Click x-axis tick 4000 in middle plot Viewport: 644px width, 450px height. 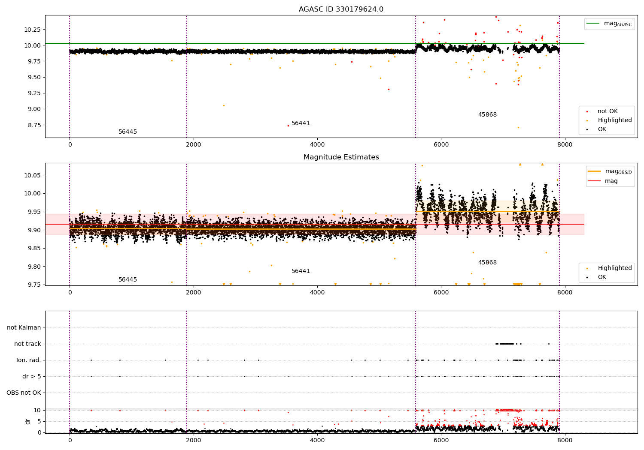317,292
